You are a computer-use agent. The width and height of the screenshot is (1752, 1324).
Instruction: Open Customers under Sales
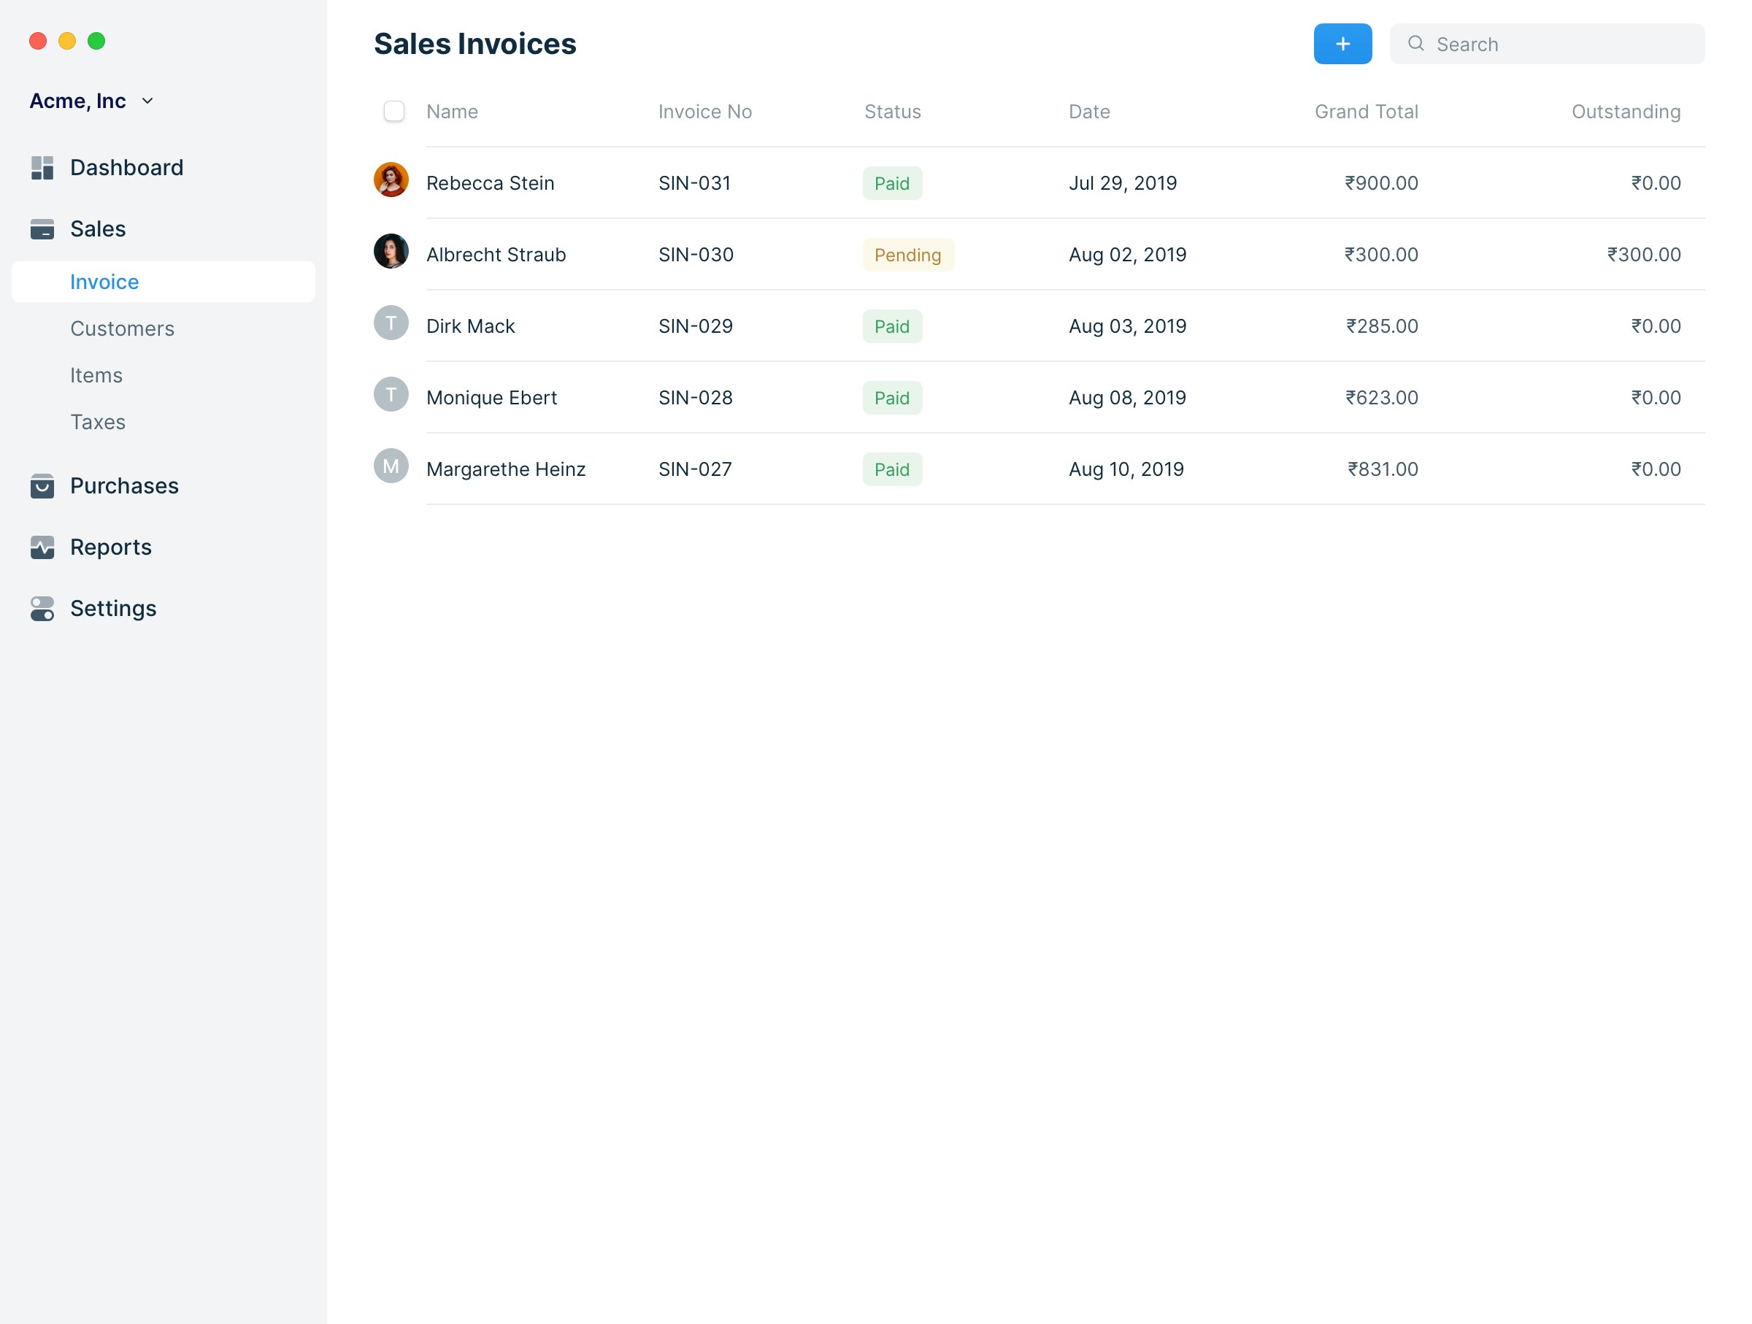point(122,328)
